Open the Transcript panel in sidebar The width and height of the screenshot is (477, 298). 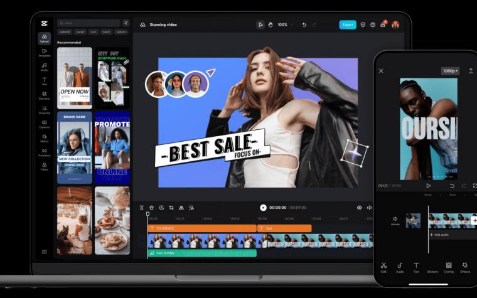(45, 110)
